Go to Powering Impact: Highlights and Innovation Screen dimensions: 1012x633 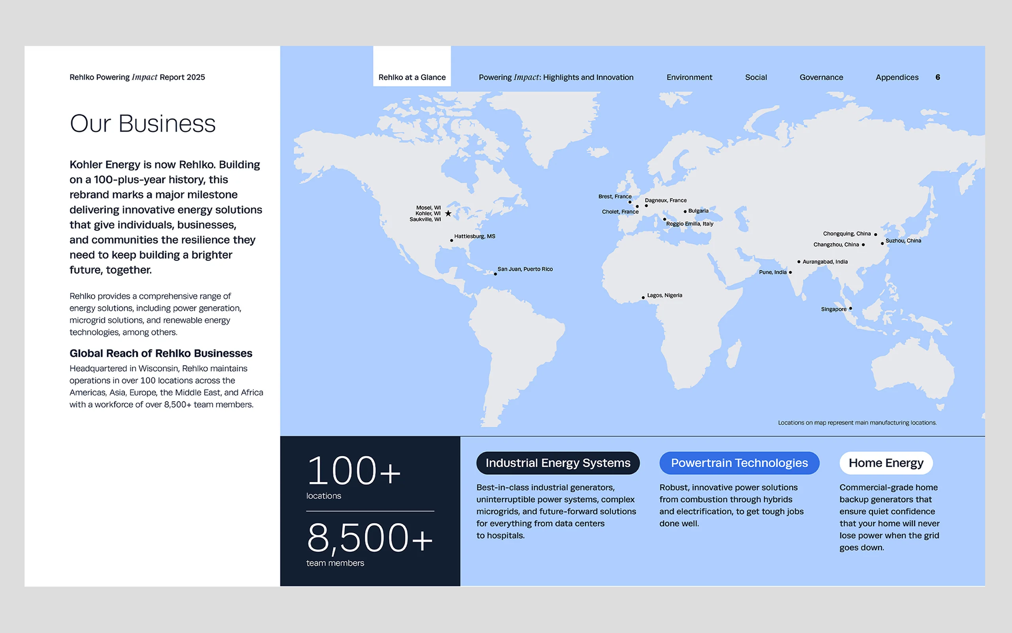(x=556, y=77)
